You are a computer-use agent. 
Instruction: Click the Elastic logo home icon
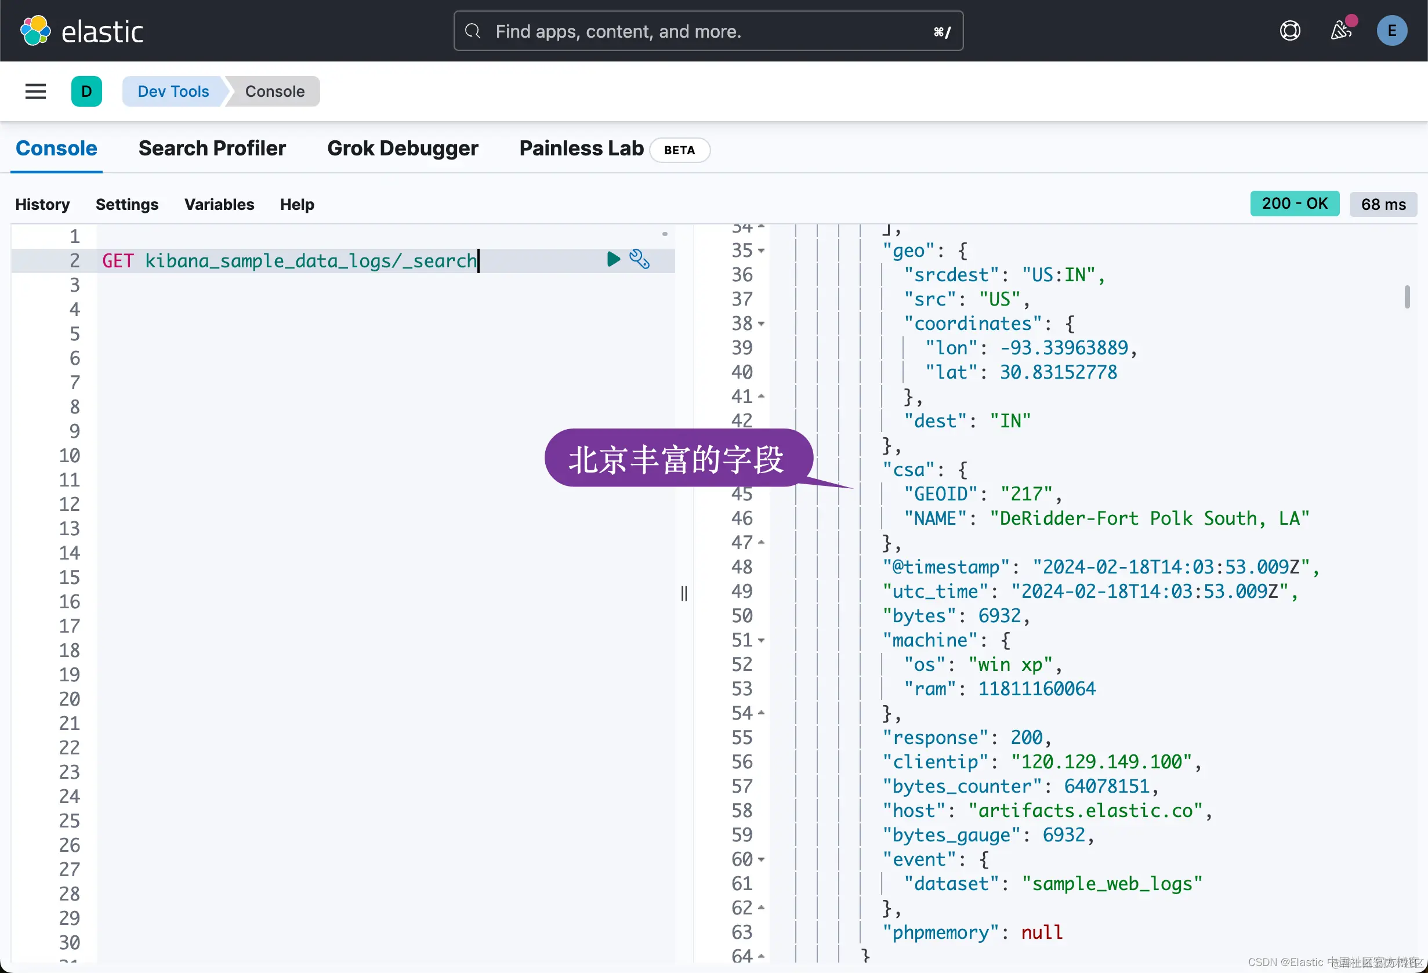tap(35, 31)
